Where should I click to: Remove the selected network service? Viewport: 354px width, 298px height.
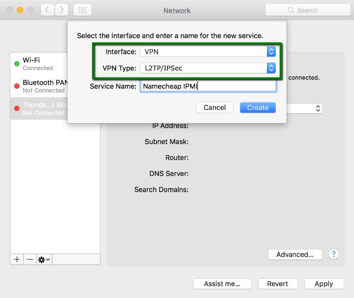pos(30,259)
